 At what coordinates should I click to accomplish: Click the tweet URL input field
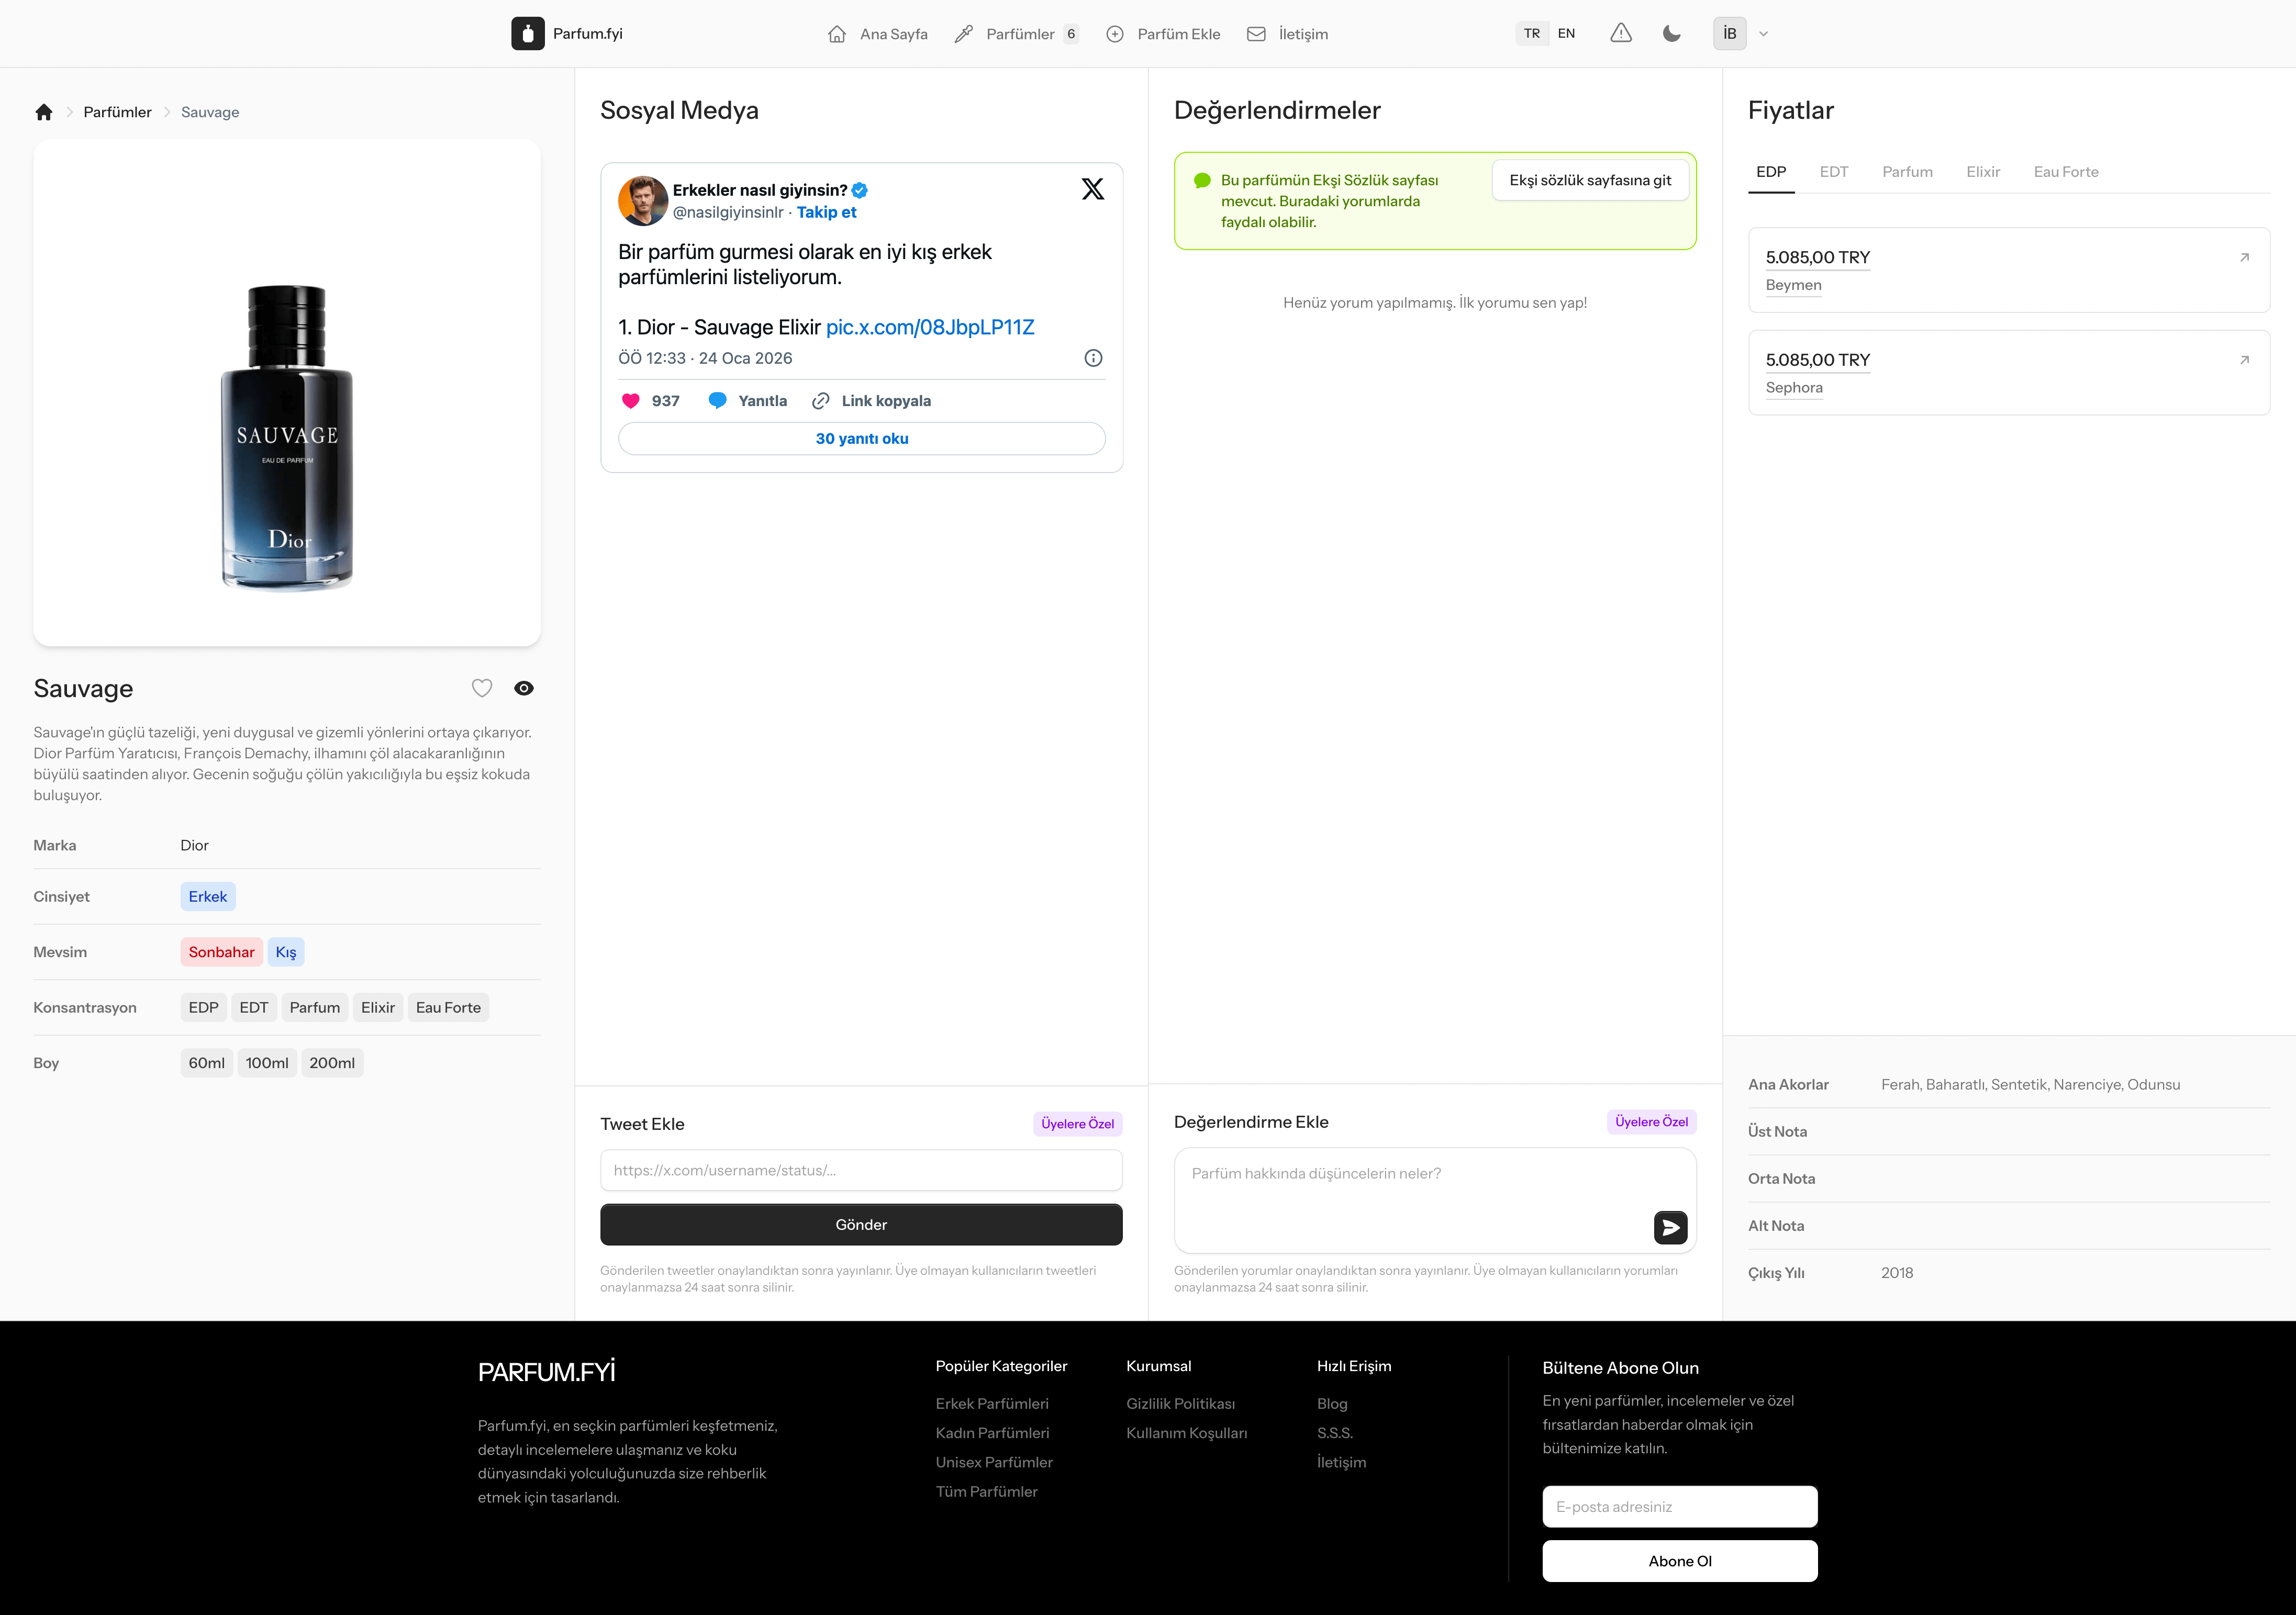point(861,1170)
